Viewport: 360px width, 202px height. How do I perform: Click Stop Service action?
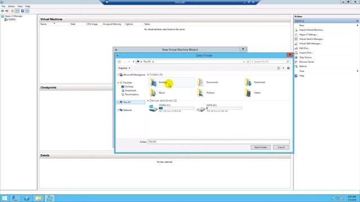tap(305, 57)
